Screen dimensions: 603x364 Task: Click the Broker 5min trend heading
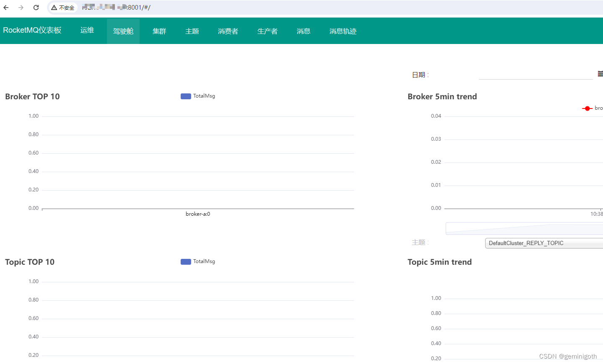442,96
